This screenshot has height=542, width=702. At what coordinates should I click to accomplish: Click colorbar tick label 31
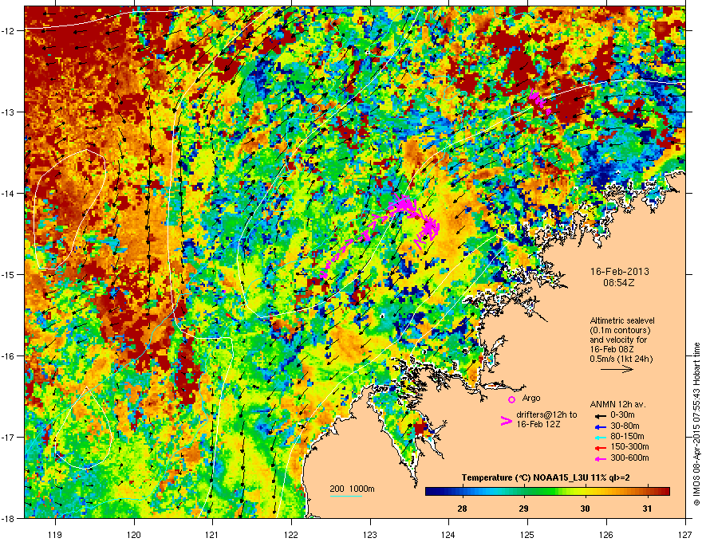tap(646, 509)
